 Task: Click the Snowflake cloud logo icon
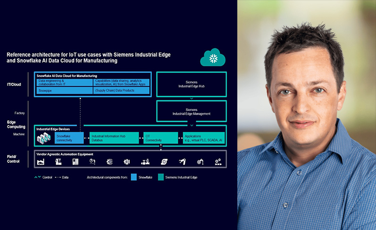point(213,57)
